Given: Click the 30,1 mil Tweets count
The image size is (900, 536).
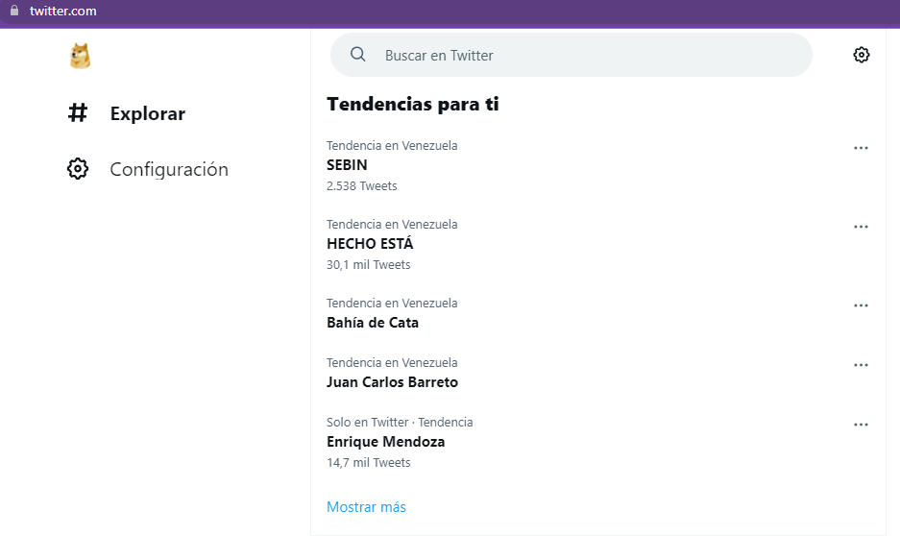Looking at the screenshot, I should tap(369, 264).
